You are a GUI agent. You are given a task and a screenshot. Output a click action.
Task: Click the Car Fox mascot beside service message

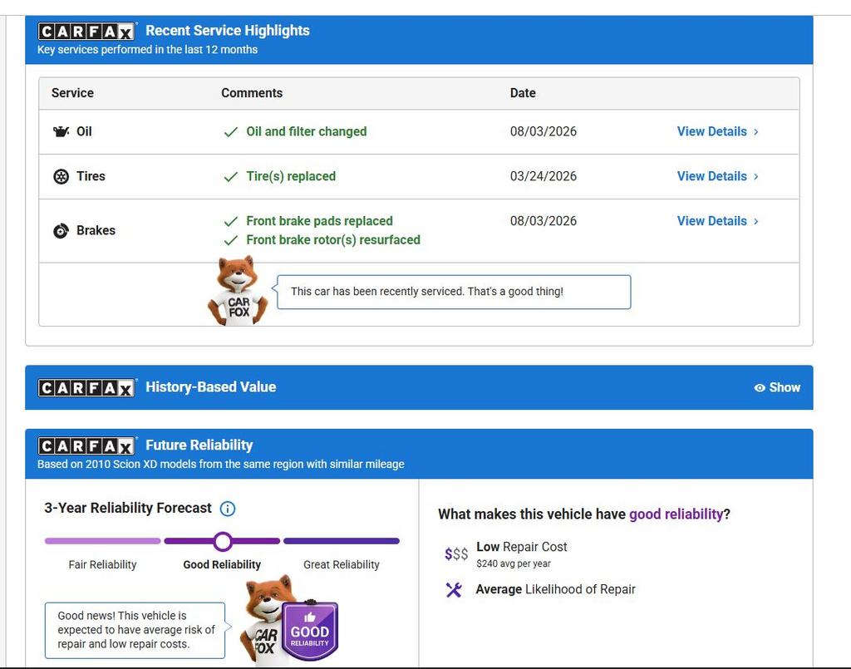tap(238, 292)
